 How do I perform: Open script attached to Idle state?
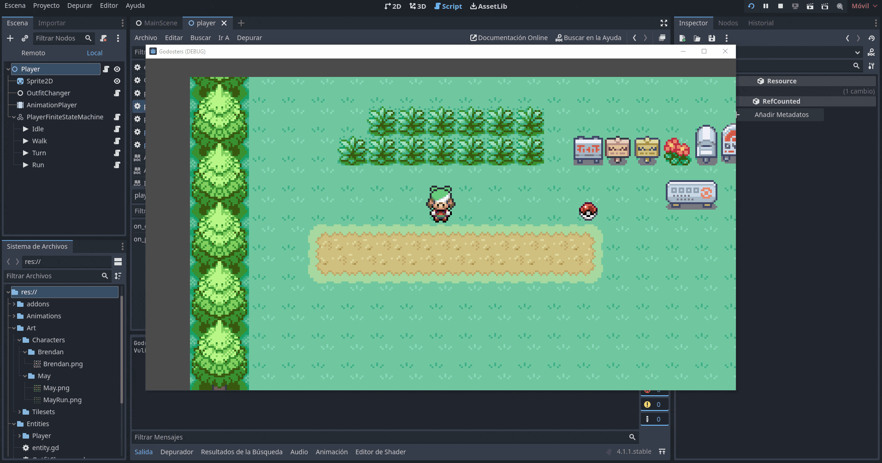[117, 129]
